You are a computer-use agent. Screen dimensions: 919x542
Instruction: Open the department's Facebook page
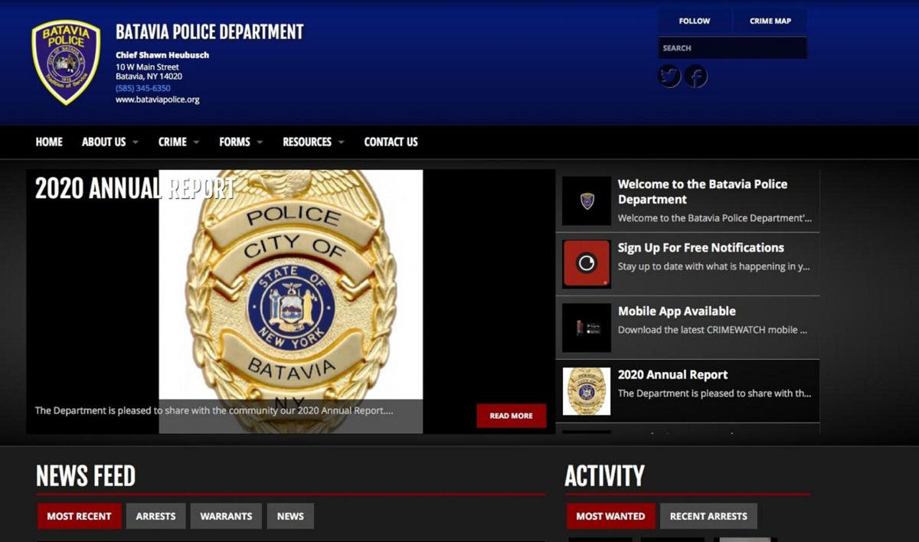[x=696, y=75]
